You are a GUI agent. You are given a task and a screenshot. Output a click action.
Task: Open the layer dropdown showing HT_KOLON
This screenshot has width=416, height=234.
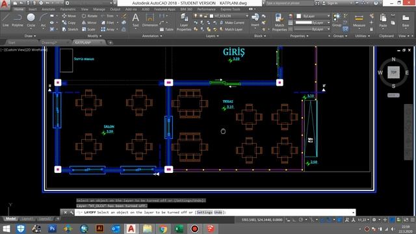pyautogui.click(x=221, y=16)
